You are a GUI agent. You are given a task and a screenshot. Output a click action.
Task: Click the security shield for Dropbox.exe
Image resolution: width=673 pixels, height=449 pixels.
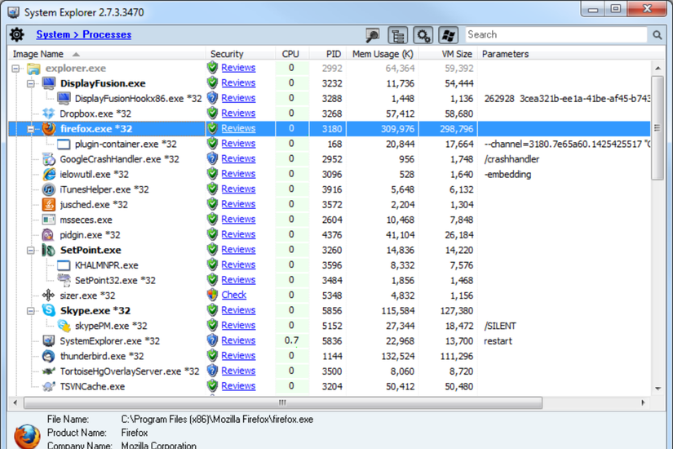point(212,113)
